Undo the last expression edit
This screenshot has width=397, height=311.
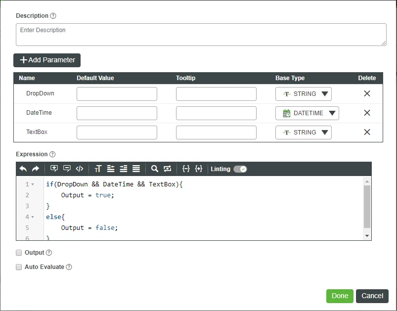[x=23, y=169]
